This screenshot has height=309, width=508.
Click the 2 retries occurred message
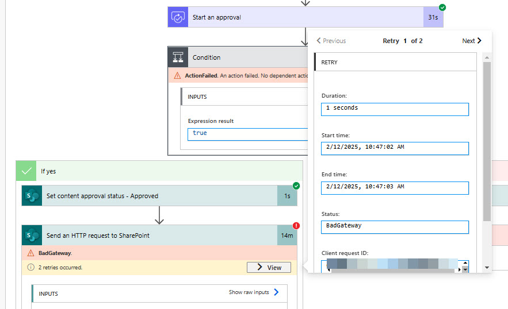pos(60,267)
